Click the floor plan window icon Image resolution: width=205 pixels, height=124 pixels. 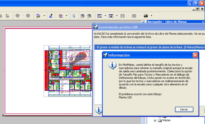[99, 16]
